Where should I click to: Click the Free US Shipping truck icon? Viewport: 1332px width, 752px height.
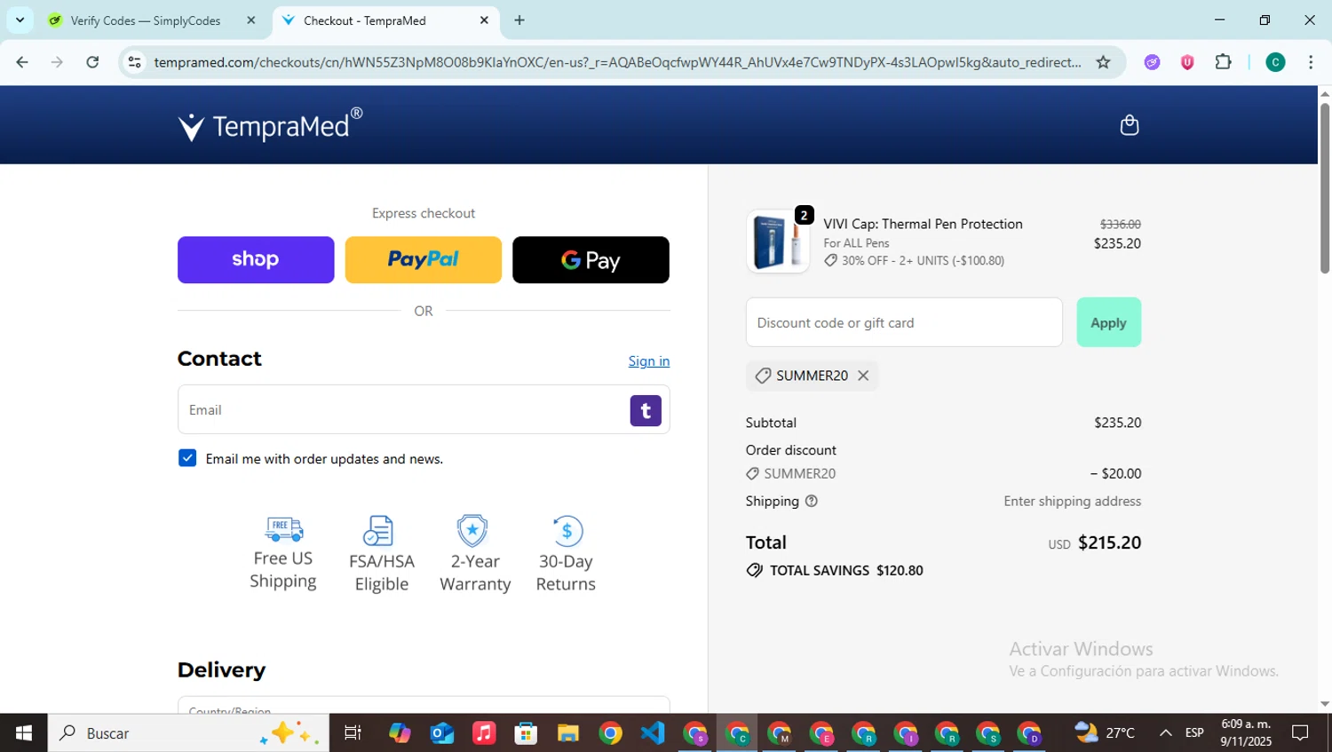(x=283, y=529)
